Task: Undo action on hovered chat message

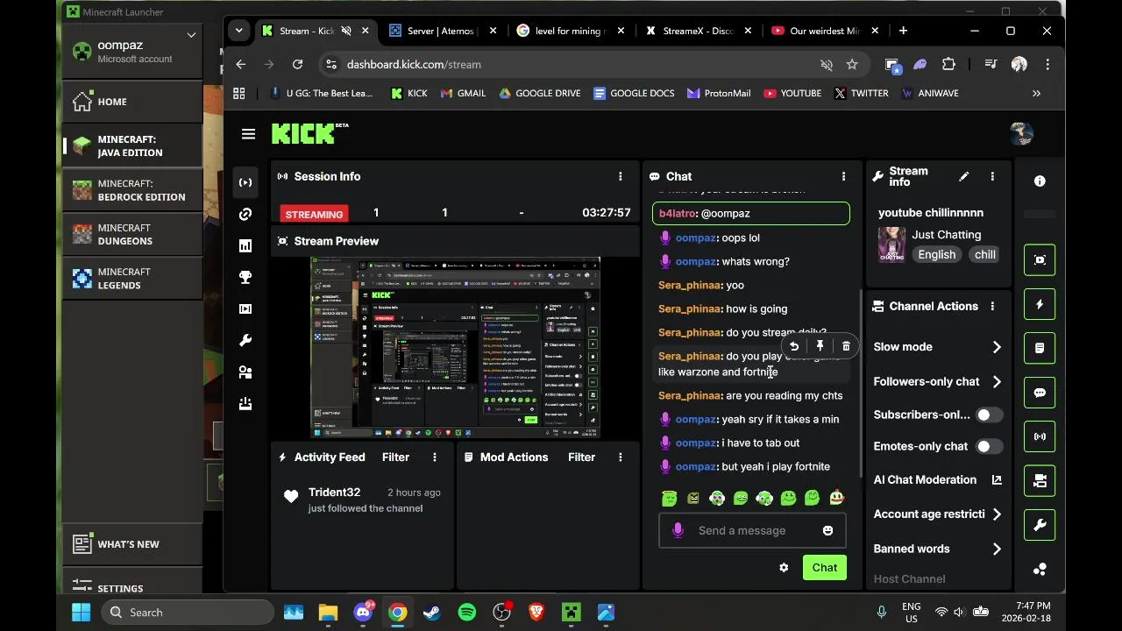Action: 794,346
